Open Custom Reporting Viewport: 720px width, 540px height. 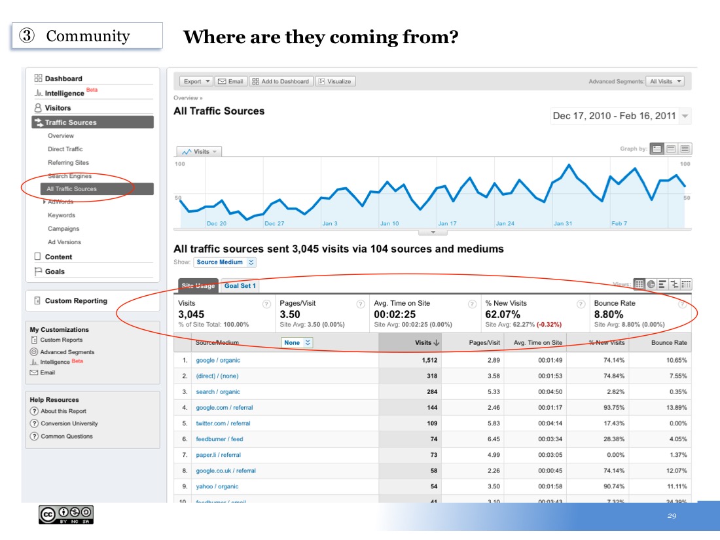pos(71,301)
